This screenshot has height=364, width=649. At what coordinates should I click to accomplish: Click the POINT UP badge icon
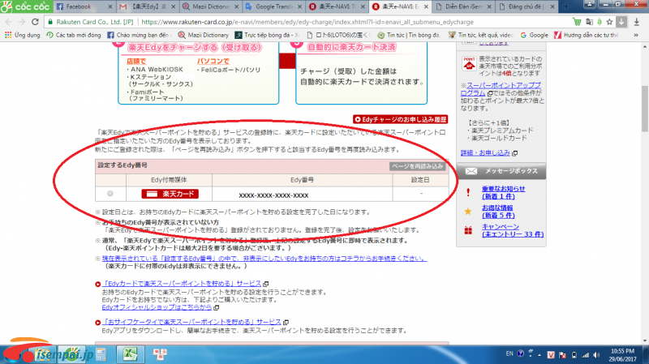469,64
